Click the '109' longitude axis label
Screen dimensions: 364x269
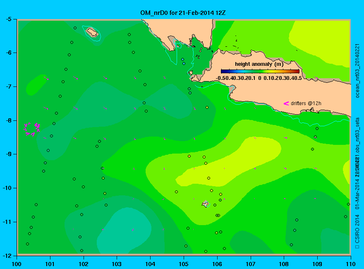tap(317, 264)
